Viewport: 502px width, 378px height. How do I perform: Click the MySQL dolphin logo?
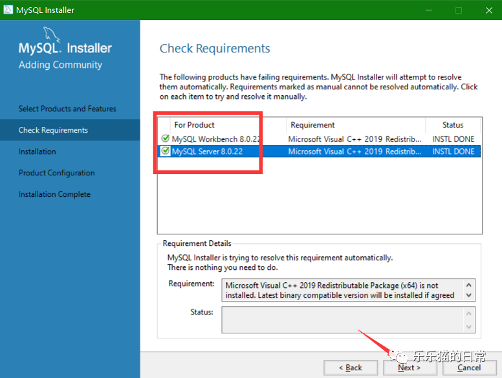click(x=51, y=34)
